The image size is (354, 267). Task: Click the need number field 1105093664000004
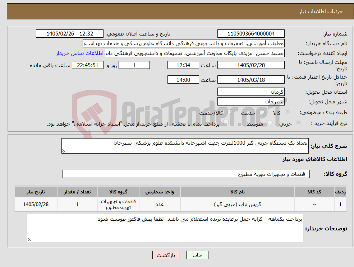pyautogui.click(x=251, y=34)
